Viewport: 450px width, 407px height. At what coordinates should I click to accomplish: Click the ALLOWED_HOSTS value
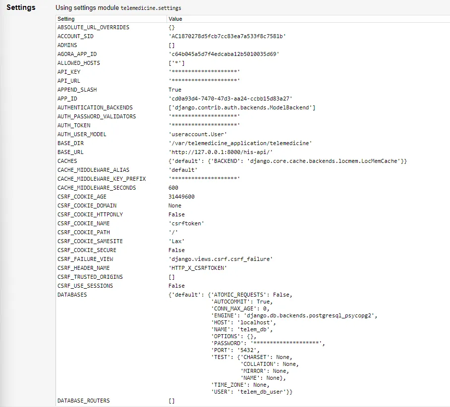pyautogui.click(x=176, y=63)
